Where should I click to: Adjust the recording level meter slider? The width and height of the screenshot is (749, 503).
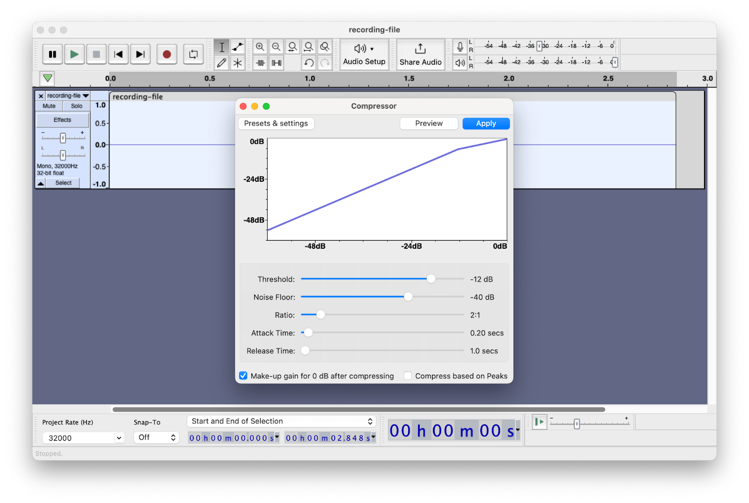tap(539, 46)
